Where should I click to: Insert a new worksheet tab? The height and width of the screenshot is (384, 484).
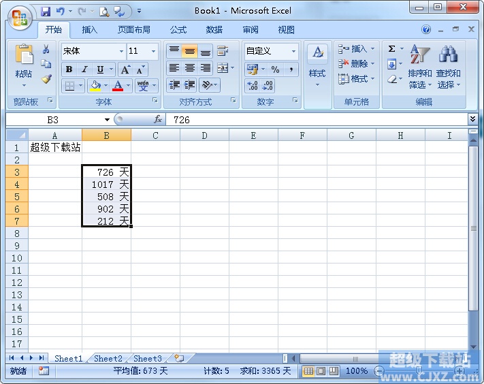pos(179,358)
